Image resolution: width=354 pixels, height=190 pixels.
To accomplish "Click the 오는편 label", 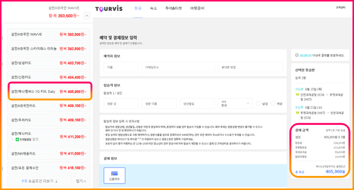I will [299, 107].
